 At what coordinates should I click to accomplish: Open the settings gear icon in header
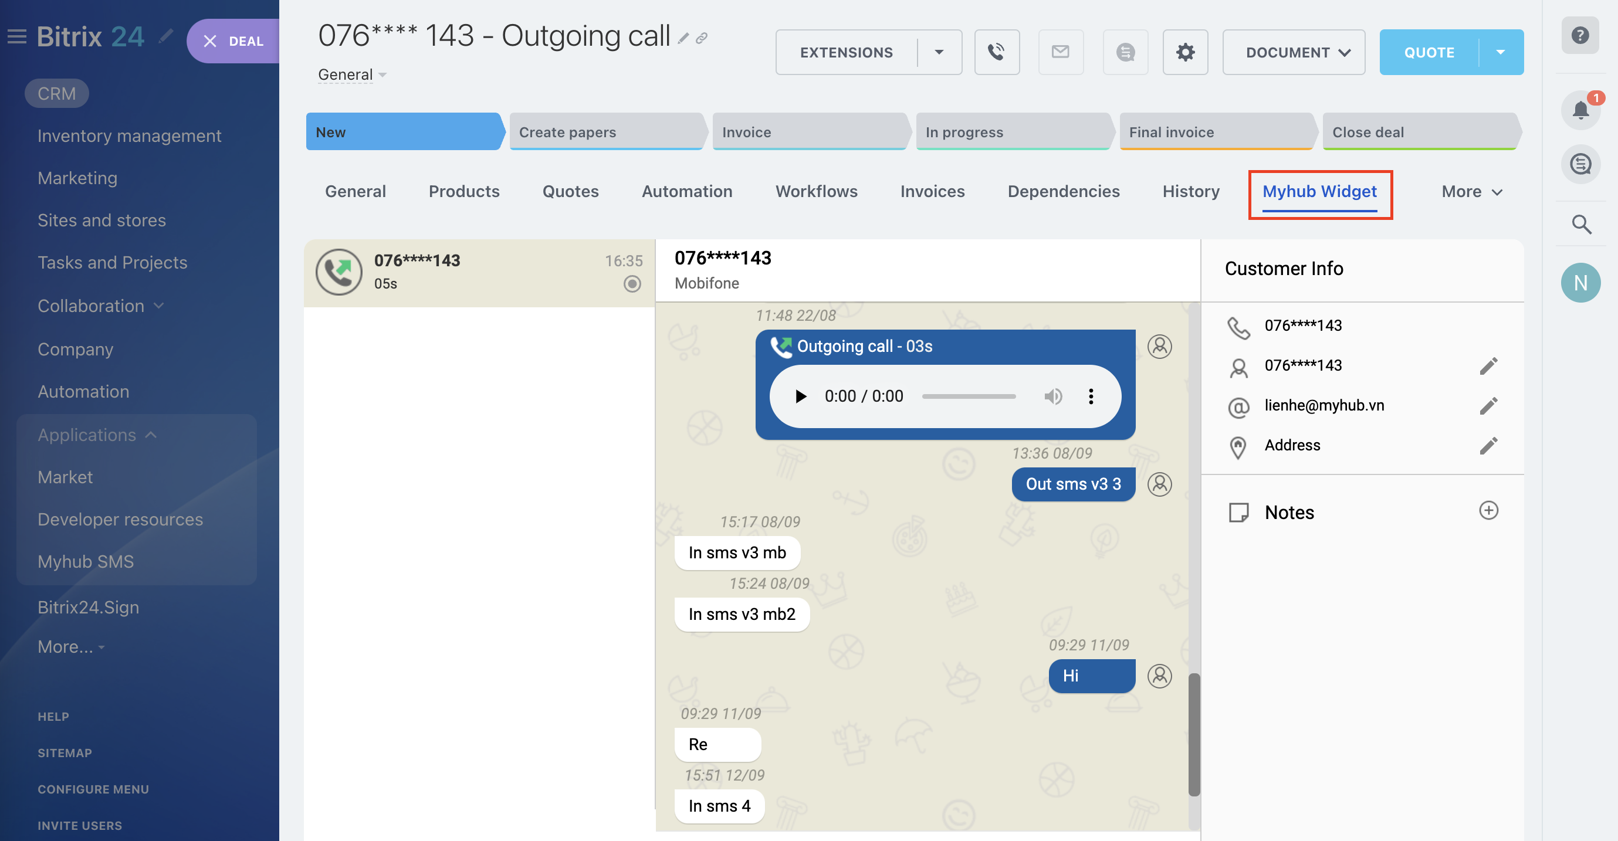[1184, 52]
